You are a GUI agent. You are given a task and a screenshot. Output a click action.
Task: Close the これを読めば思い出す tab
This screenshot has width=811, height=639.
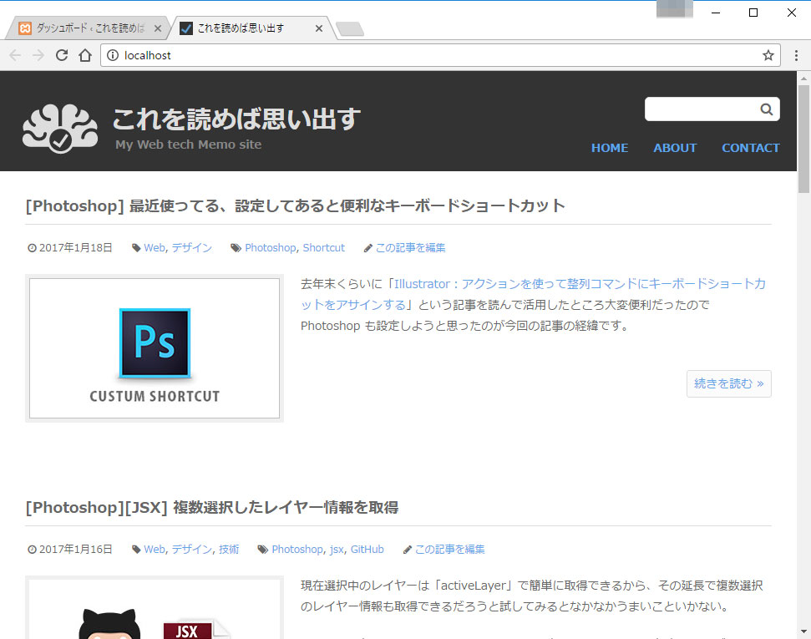pos(319,28)
